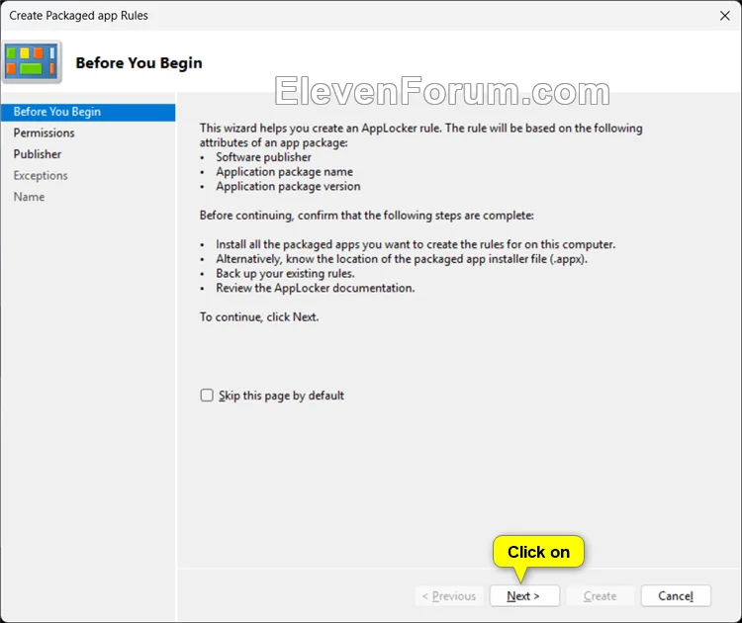This screenshot has width=742, height=623.
Task: Click the "Application package name" text
Action: (x=284, y=172)
